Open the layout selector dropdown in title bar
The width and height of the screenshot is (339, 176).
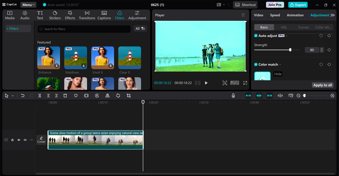(x=221, y=5)
